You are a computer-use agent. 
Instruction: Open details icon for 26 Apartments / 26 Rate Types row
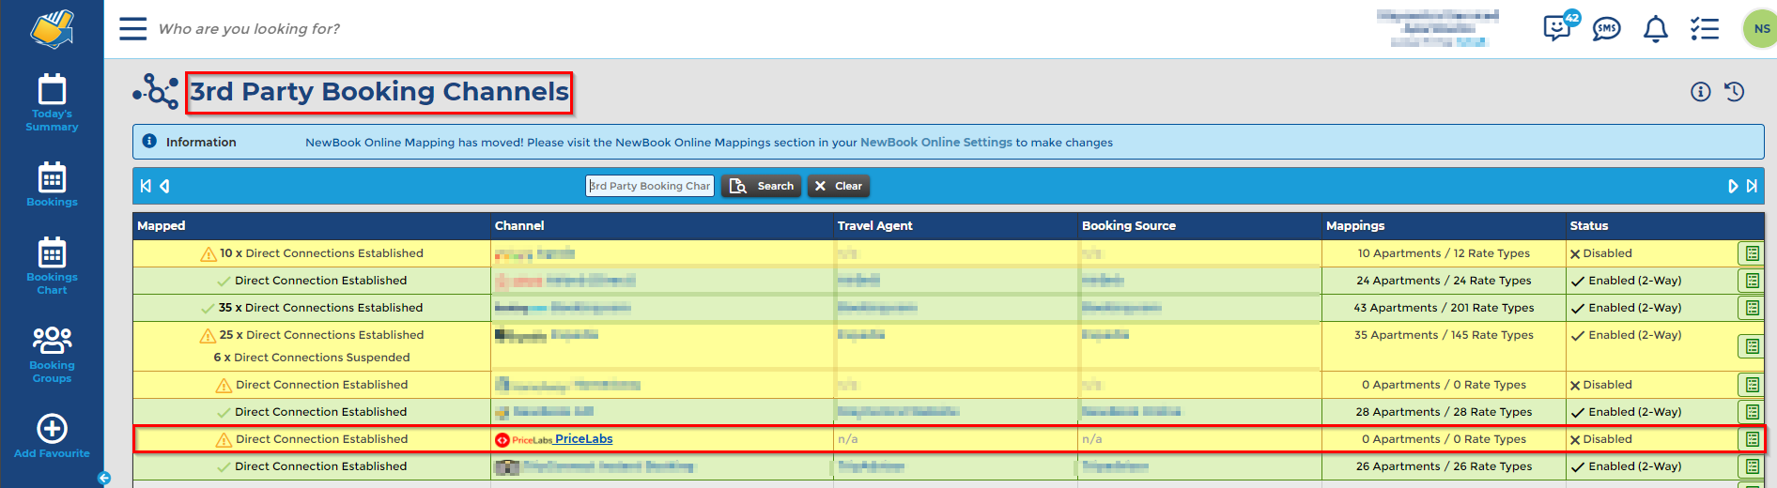pyautogui.click(x=1752, y=466)
